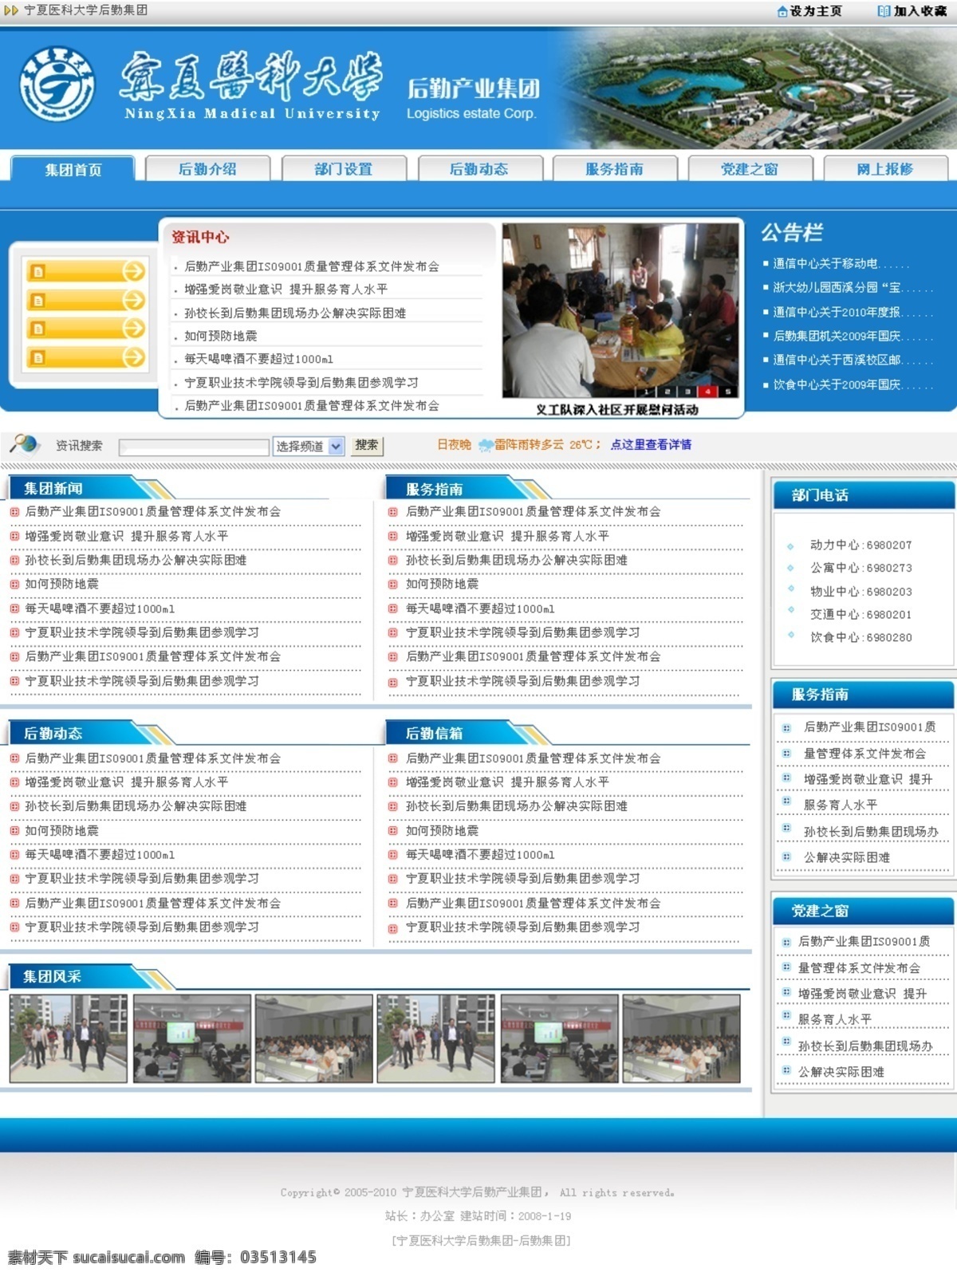Open the 选择频道 channel dropdown
The height and width of the screenshot is (1276, 957).
pyautogui.click(x=308, y=447)
